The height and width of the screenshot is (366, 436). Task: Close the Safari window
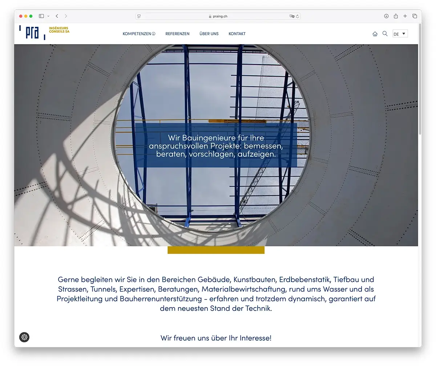(x=21, y=16)
